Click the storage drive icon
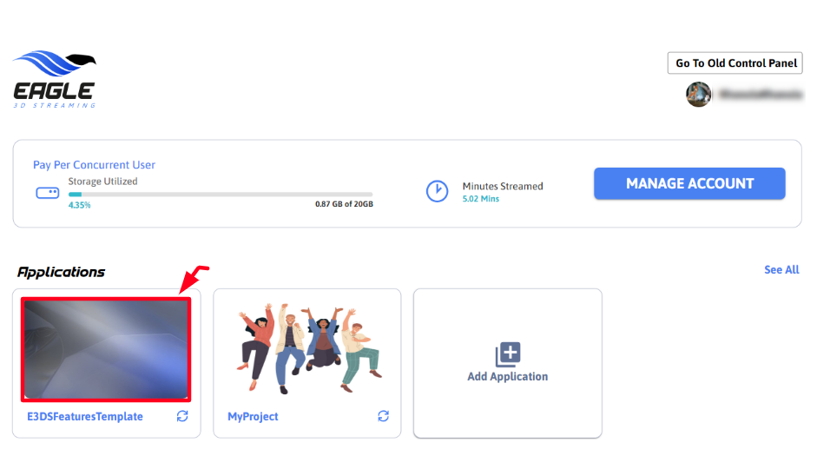This screenshot has width=830, height=456. coord(48,193)
